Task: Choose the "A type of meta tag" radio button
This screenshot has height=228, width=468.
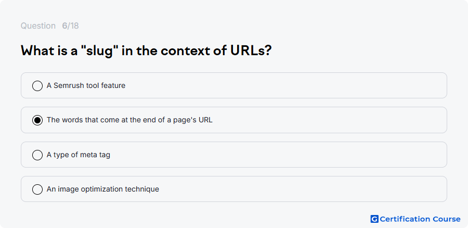Action: point(37,155)
